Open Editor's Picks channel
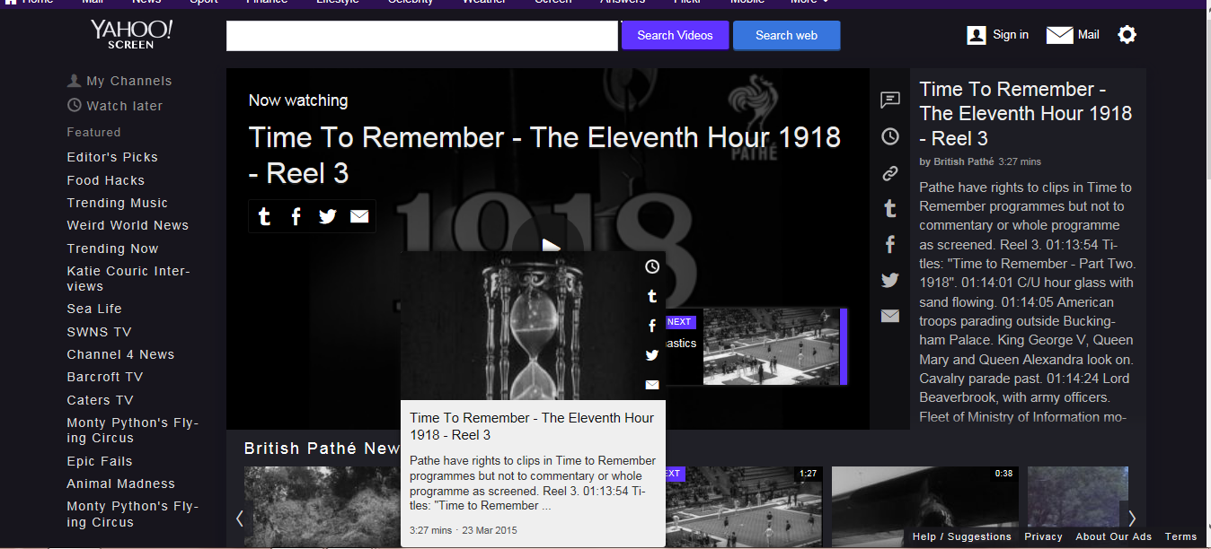This screenshot has width=1211, height=549. point(112,157)
